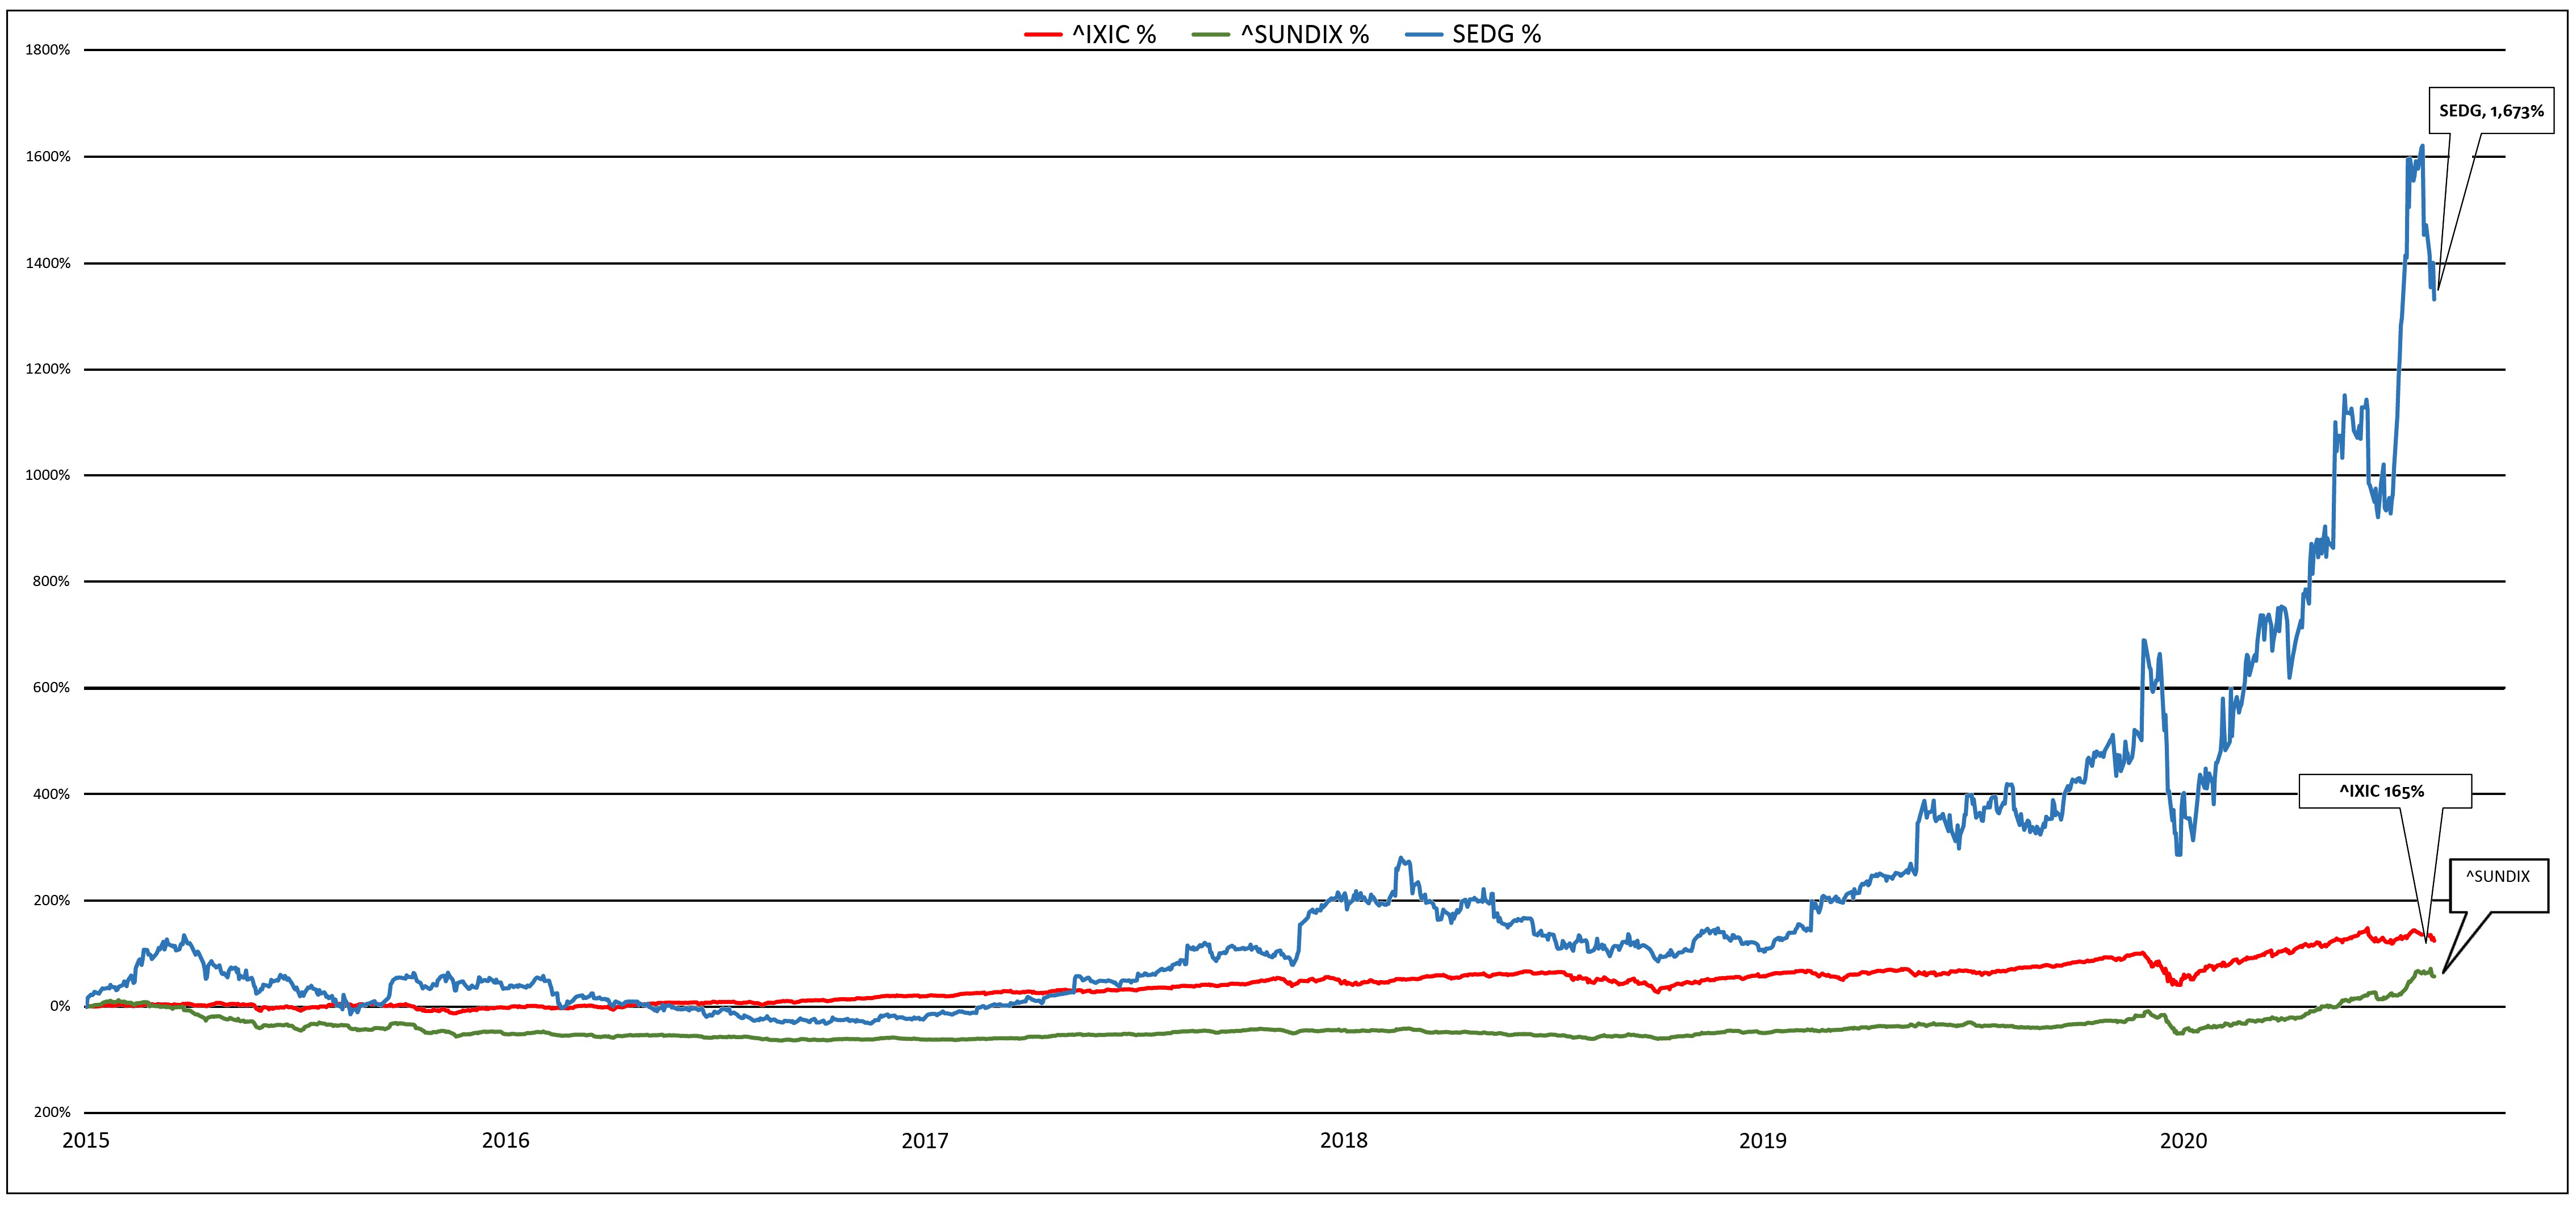Click the 2016 x-axis label

pos(506,1141)
